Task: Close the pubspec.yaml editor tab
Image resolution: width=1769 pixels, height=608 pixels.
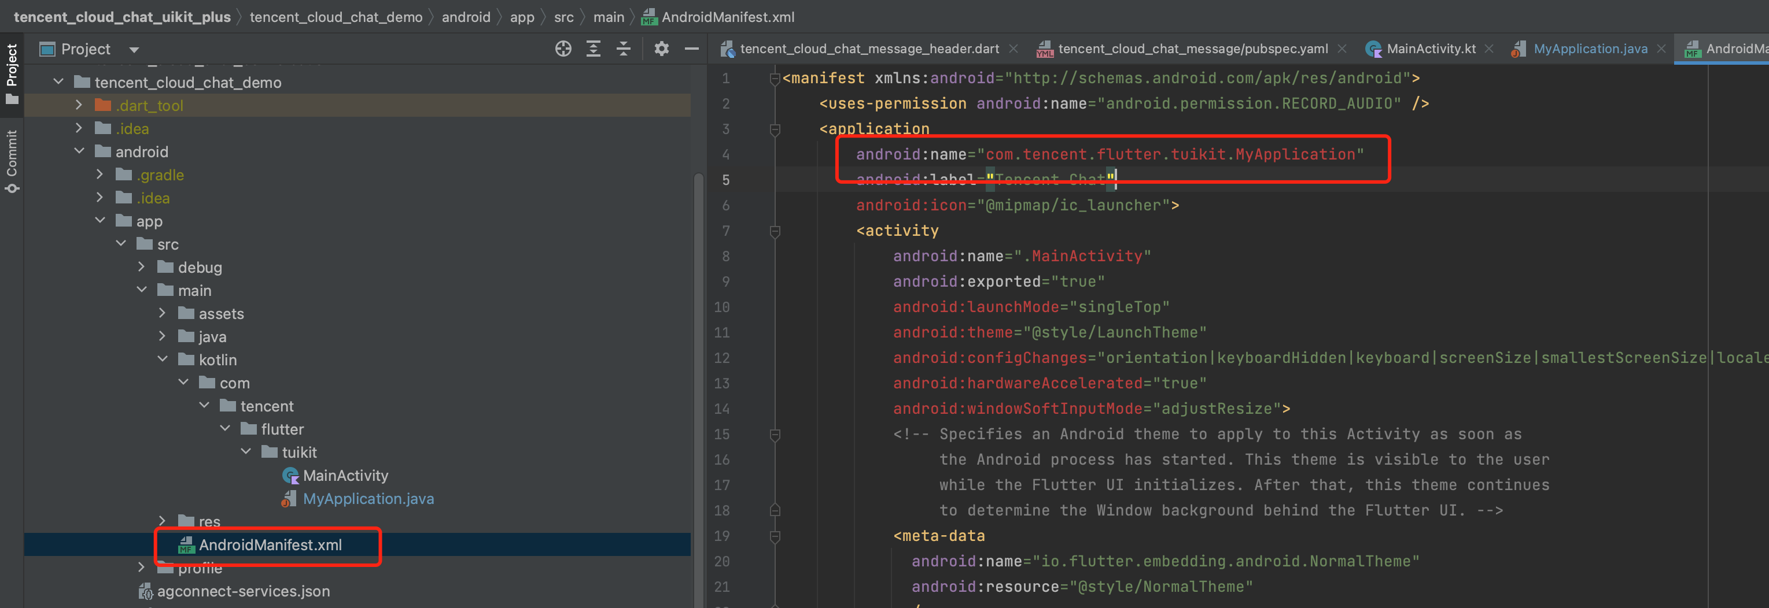Action: point(1342,49)
